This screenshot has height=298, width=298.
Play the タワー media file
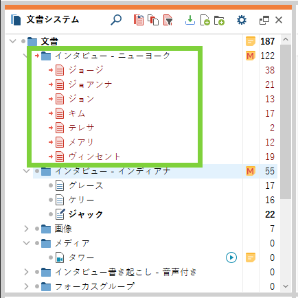click(x=231, y=257)
